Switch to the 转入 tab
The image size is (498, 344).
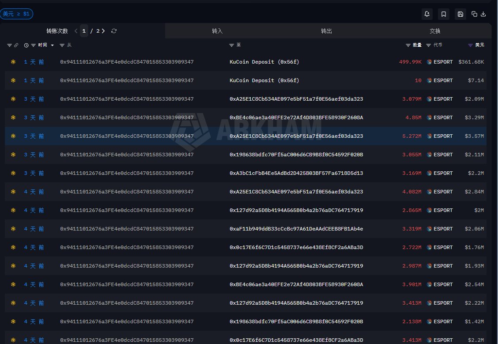217,31
